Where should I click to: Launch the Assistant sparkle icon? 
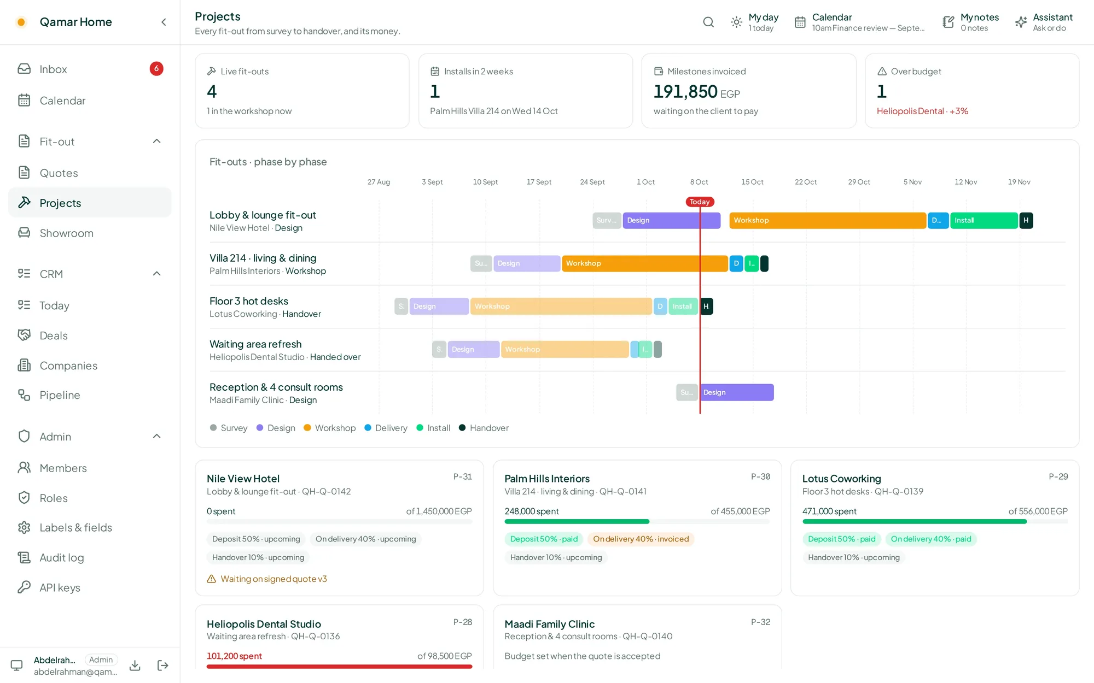point(1021,22)
